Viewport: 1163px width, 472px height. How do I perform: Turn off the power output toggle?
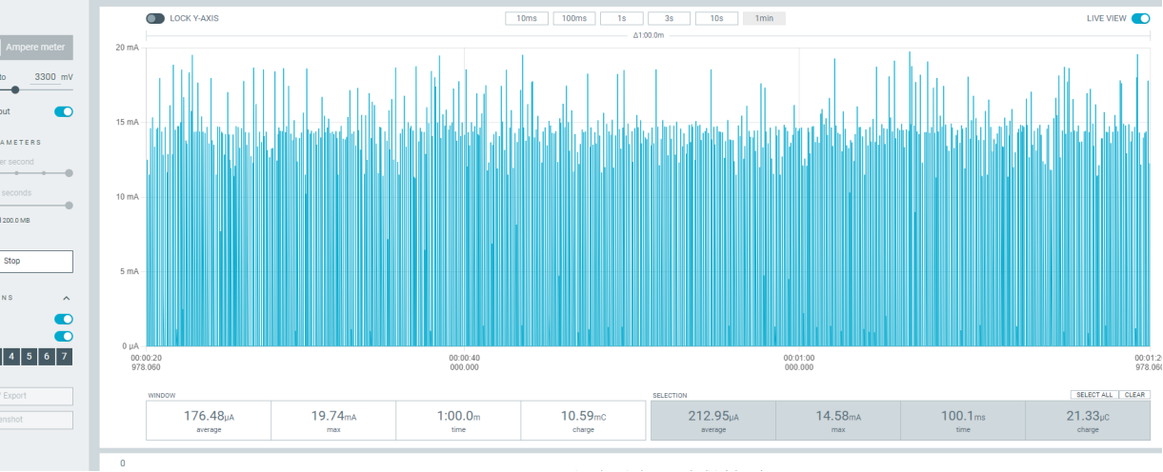tap(64, 111)
